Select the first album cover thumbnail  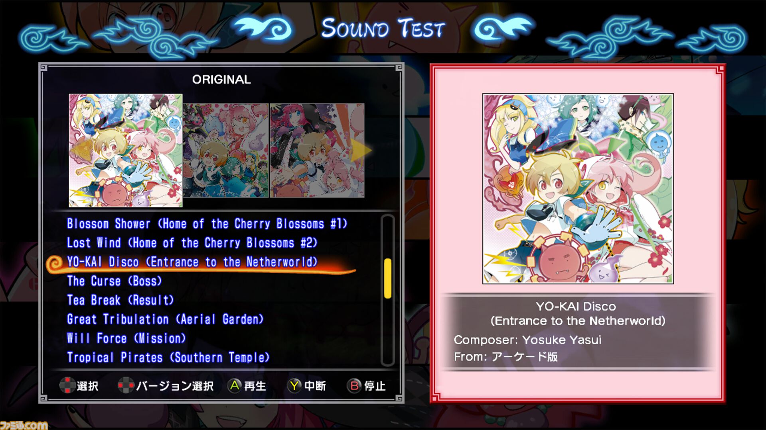pyautogui.click(x=126, y=150)
